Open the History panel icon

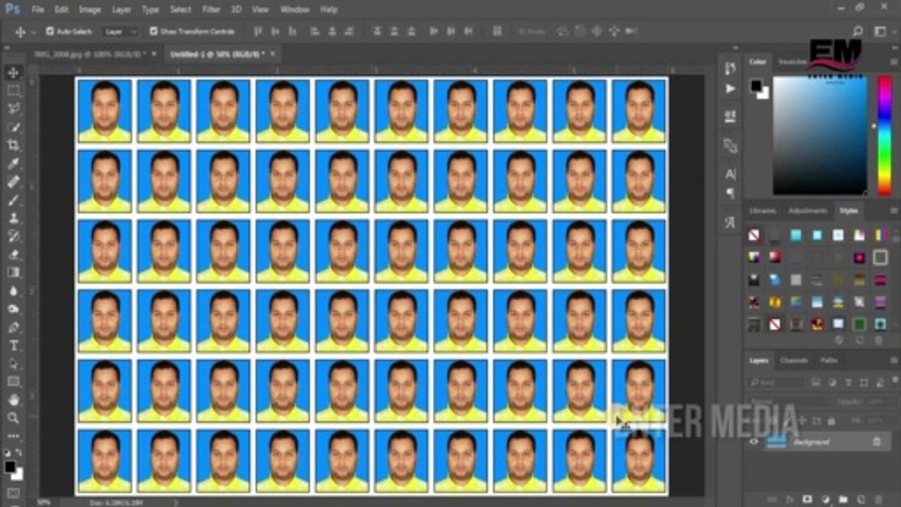pos(730,68)
